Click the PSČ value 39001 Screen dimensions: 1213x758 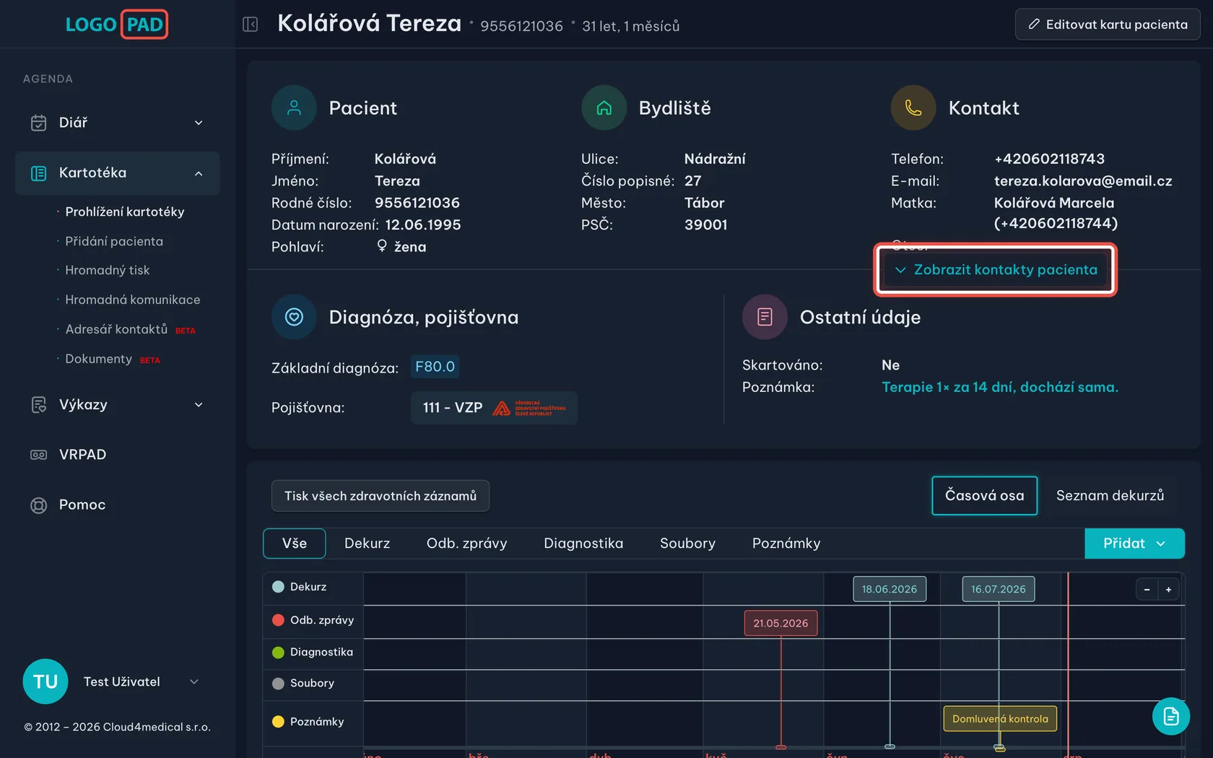(x=706, y=225)
